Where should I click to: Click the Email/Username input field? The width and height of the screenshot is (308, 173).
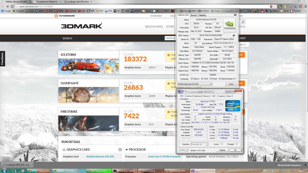point(170,38)
